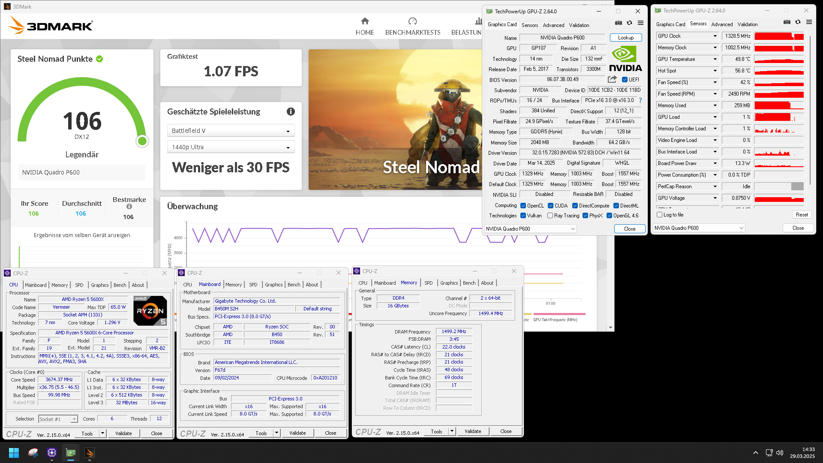Click the NVIDIA logo in GPU-Z
This screenshot has width=823, height=463.
(625, 59)
